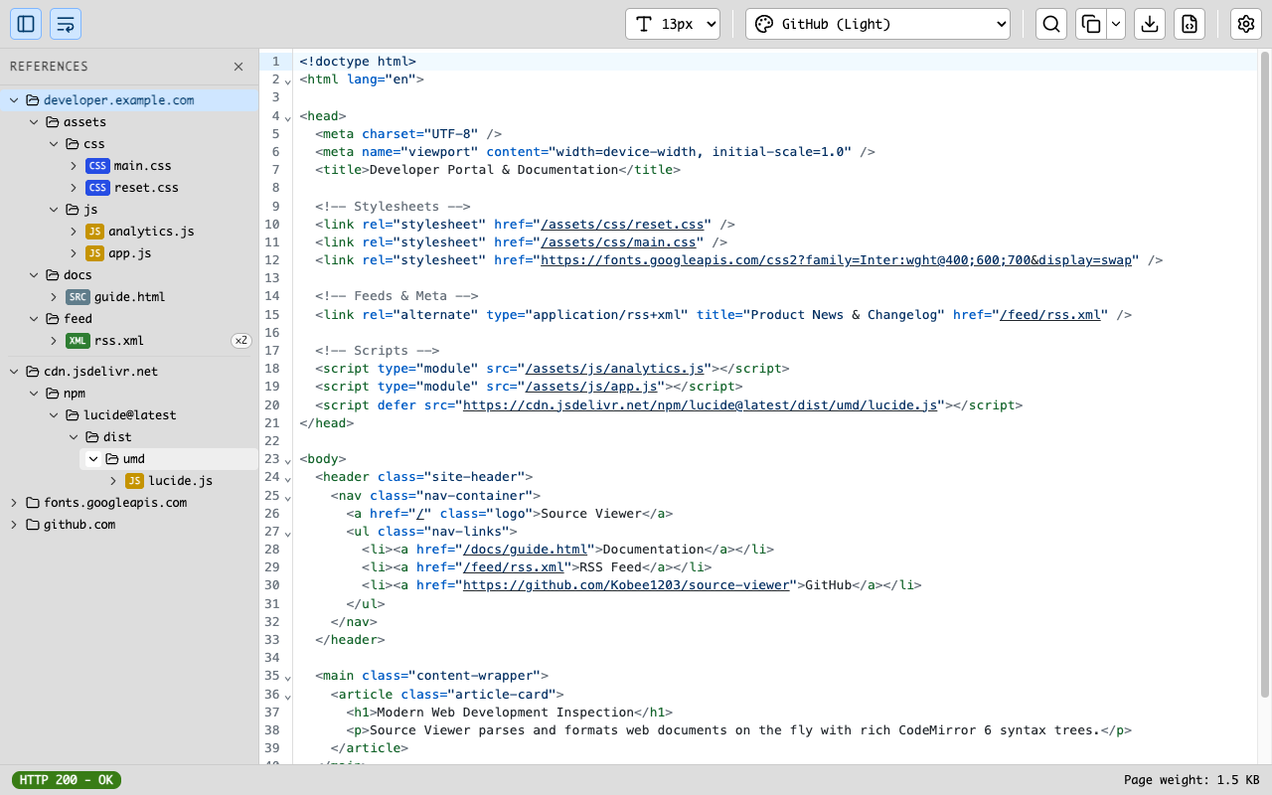Click the search magnifier icon
The image size is (1272, 795).
click(1051, 24)
